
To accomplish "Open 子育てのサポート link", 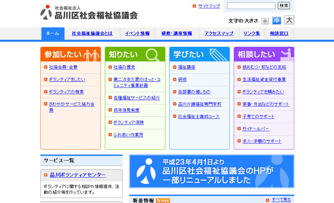I will [258, 117].
